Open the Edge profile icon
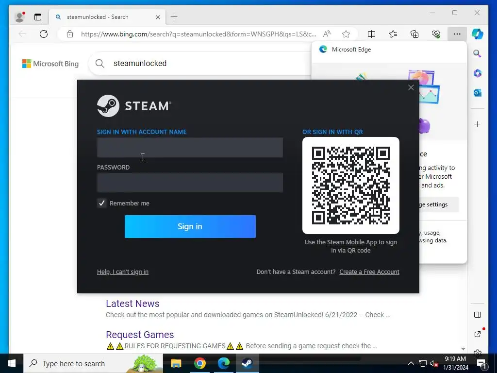This screenshot has height=373, width=497. pyautogui.click(x=20, y=17)
